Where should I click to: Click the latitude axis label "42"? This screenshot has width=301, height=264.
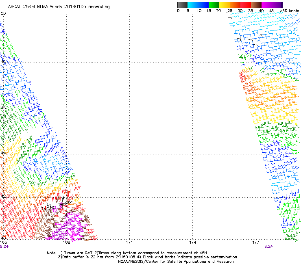[x=3, y=196]
